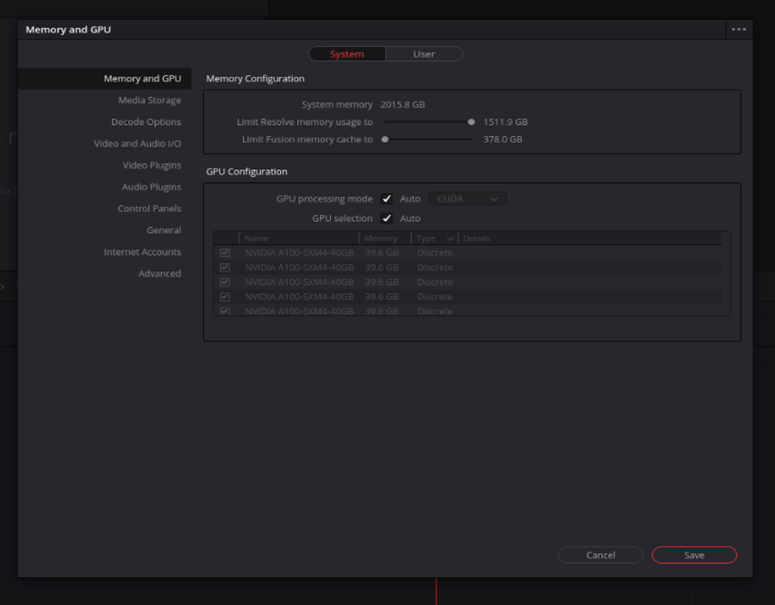The width and height of the screenshot is (775, 605).
Task: Select the System tab
Action: coord(347,54)
